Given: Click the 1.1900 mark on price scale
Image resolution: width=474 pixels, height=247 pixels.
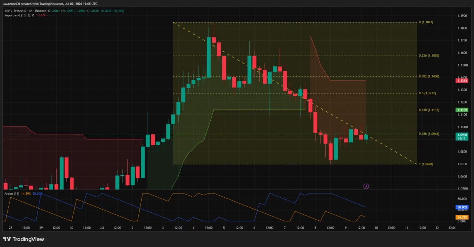Looking at the screenshot, I should coord(462,16).
